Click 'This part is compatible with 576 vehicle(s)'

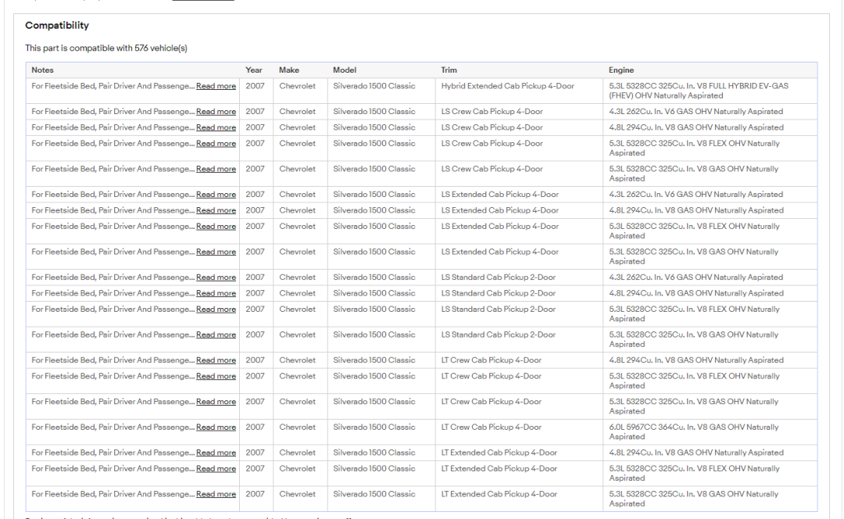tap(106, 48)
